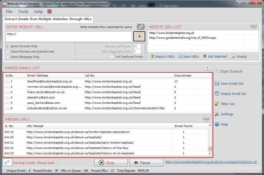Click envelope icon of email row 6
This screenshot has width=264, height=175.
[x=8, y=108]
